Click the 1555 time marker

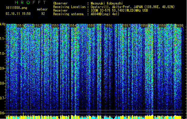91,26
